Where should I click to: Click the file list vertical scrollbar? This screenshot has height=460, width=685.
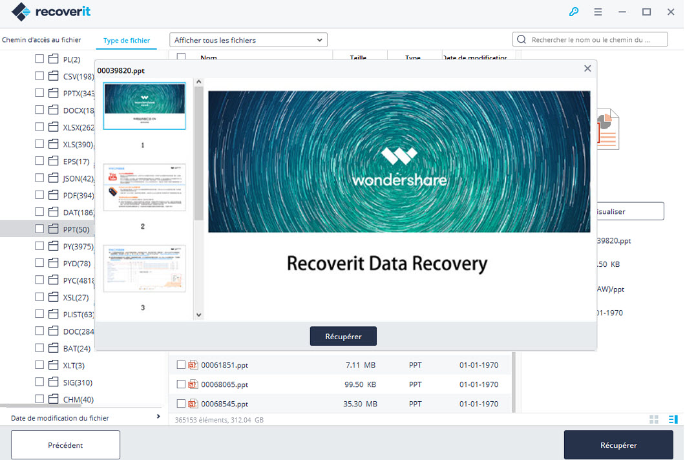pyautogui.click(x=514, y=382)
